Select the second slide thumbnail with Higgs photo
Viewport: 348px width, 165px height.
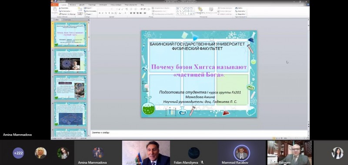[70, 61]
